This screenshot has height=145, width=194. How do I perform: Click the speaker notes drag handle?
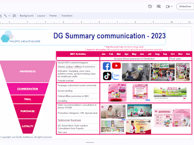point(90,142)
